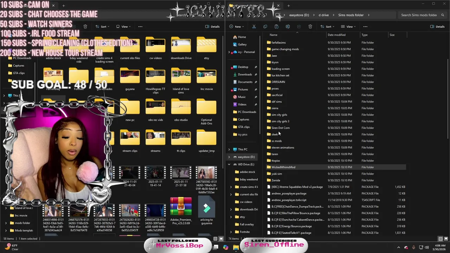
Task: Select the WickedWhimsMod folder row
Action: click(x=336, y=167)
